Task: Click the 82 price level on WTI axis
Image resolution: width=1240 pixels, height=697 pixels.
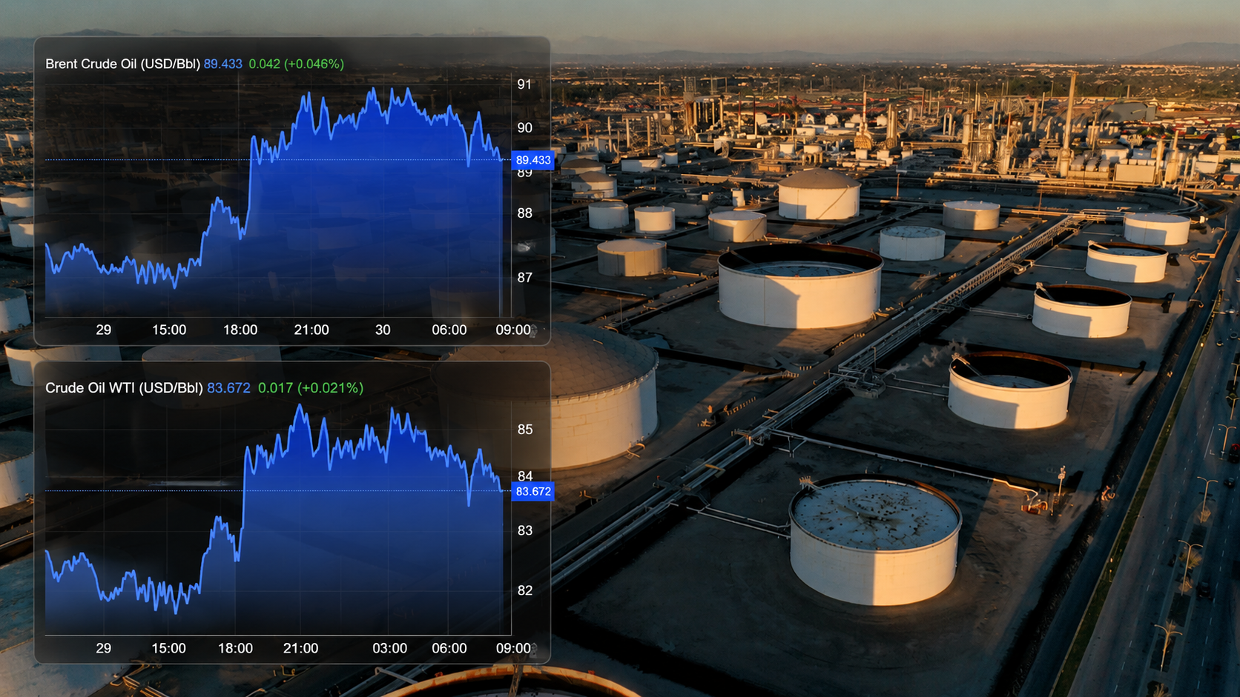Action: coord(525,590)
